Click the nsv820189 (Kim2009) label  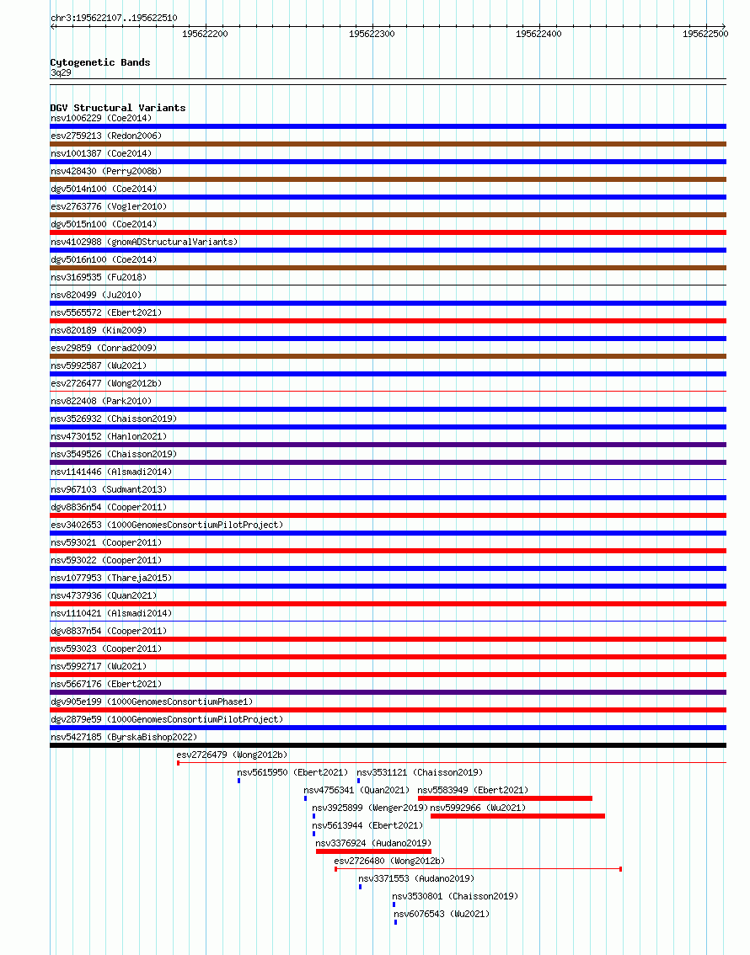[x=99, y=330]
